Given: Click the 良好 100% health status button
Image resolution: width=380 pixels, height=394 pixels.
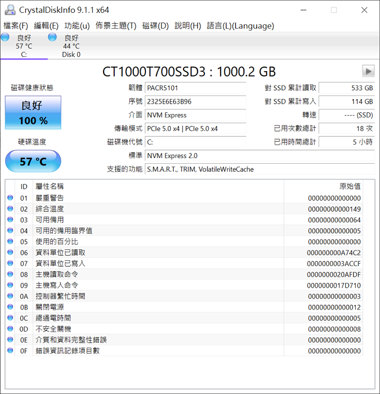Looking at the screenshot, I should (33, 113).
